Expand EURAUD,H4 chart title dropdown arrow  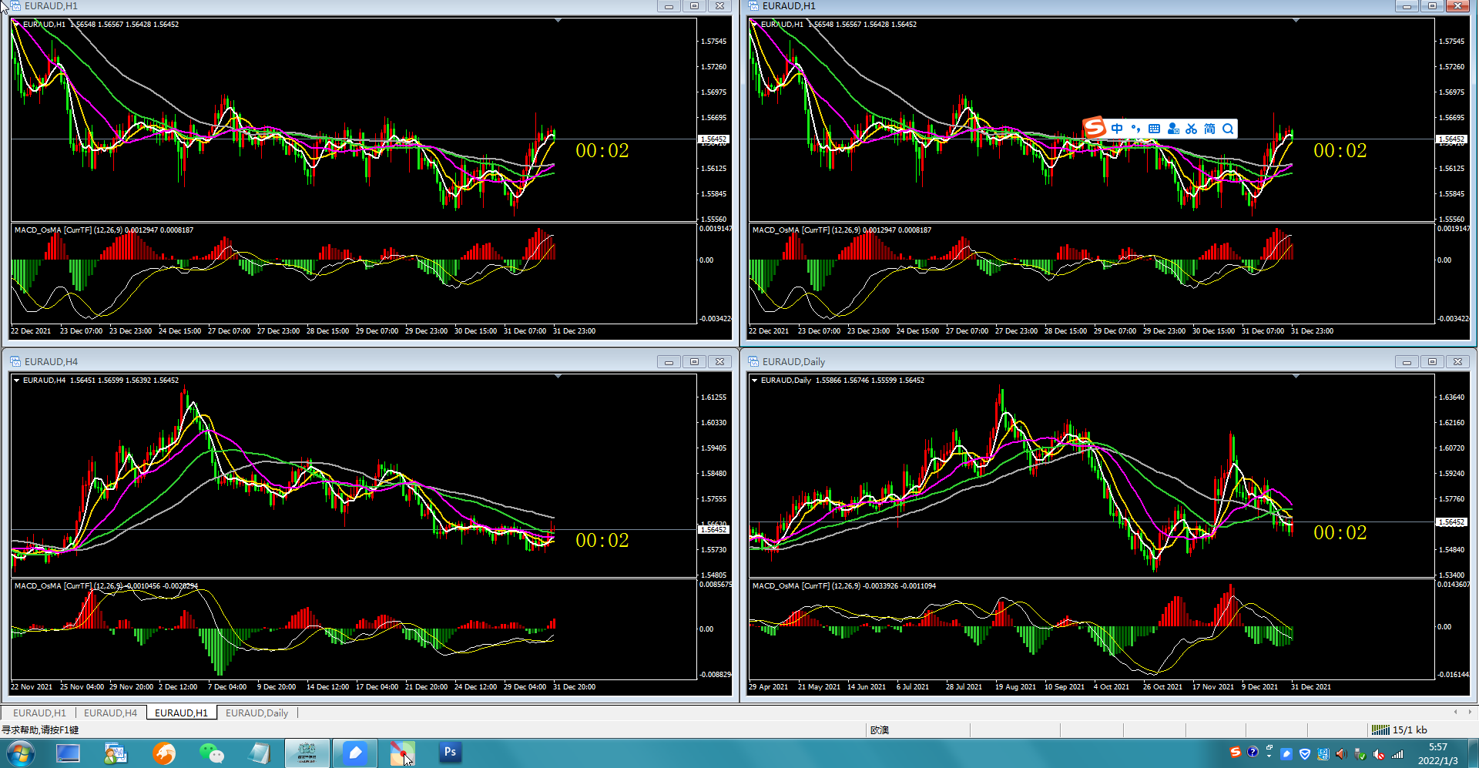pos(16,381)
